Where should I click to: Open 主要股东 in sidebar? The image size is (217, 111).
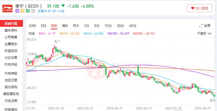click(11, 44)
